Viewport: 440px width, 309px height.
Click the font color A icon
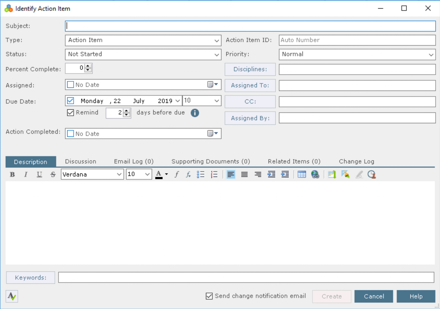click(159, 174)
